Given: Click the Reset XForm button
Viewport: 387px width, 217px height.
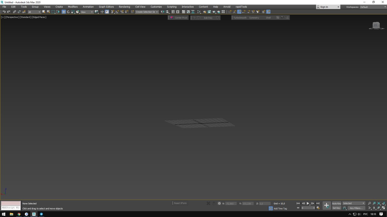Looking at the screenshot, I should (x=180, y=203).
